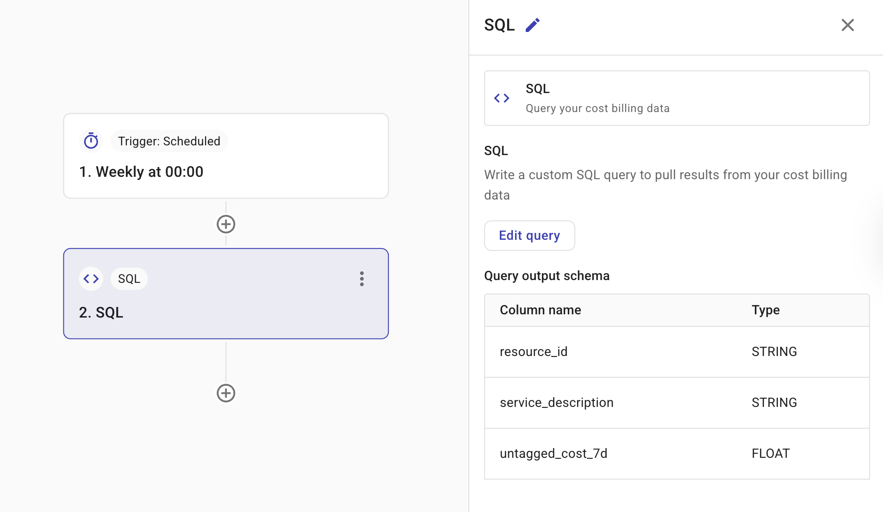Click the SQL pill label on the node
Viewport: 883px width, 512px height.
click(129, 278)
